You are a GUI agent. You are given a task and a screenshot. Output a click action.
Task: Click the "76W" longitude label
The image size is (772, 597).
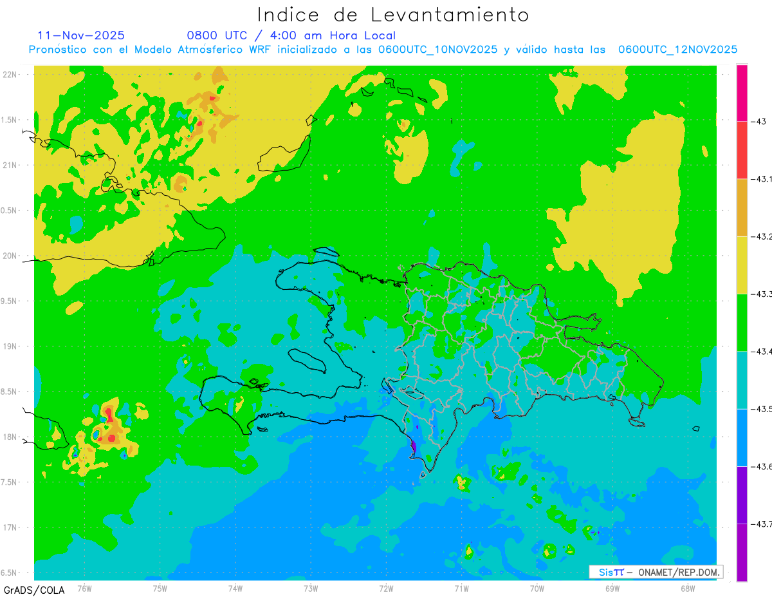pos(84,588)
